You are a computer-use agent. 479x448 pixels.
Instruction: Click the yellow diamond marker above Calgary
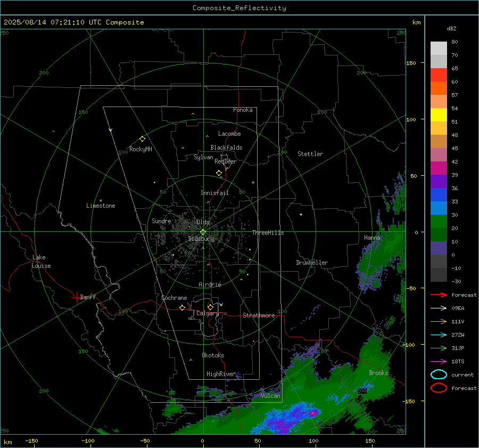pyautogui.click(x=210, y=307)
